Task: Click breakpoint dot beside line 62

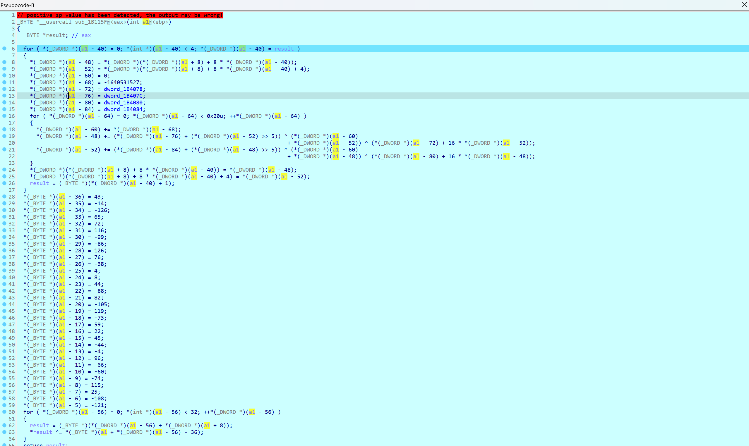Action: coord(4,425)
